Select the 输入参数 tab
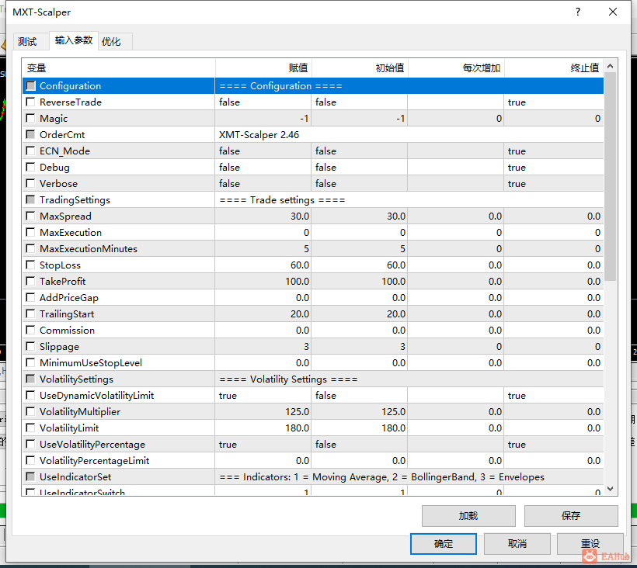Viewport: 637px width, 568px height. click(x=74, y=40)
